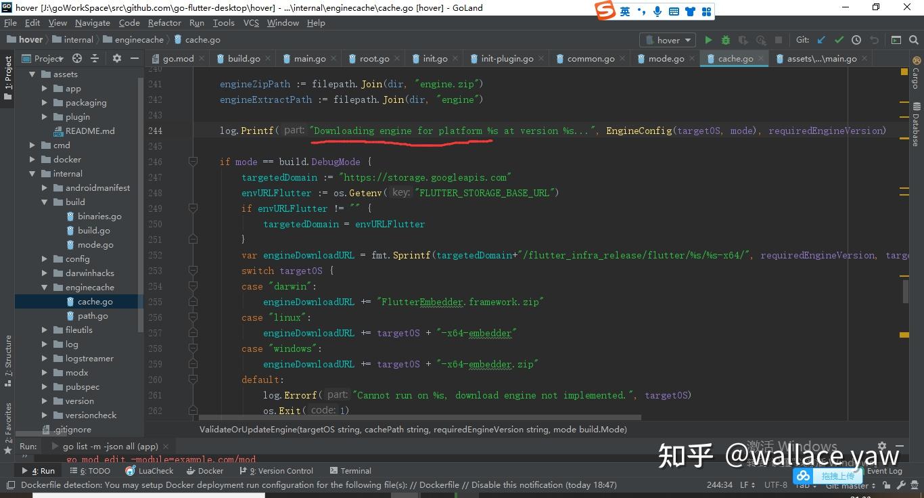The height and width of the screenshot is (498, 924).
Task: Commit changes via the green checkmark Git icon
Action: (839, 40)
